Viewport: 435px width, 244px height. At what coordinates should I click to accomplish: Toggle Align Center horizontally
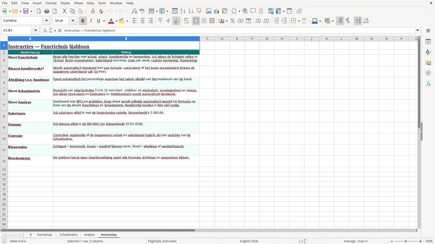[x=142, y=21]
